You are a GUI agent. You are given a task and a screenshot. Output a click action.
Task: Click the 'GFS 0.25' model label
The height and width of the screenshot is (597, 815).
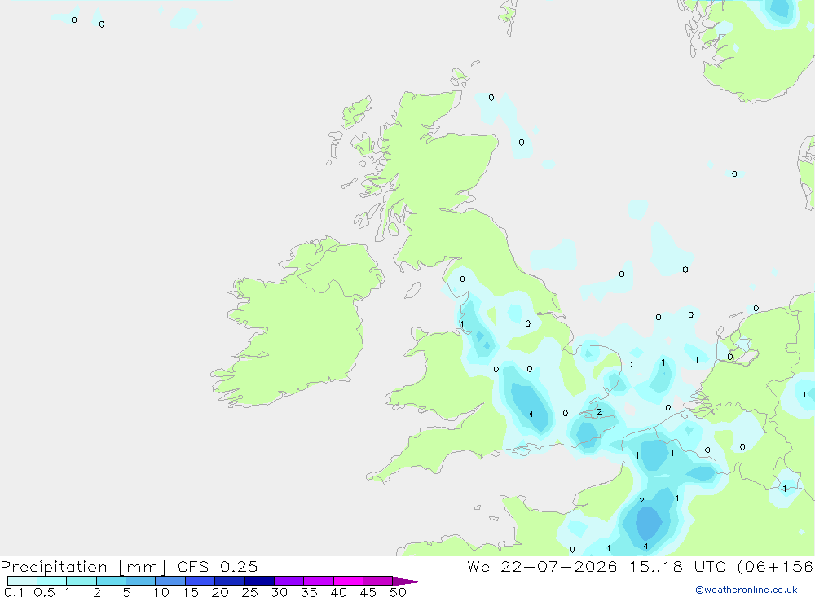pos(218,567)
